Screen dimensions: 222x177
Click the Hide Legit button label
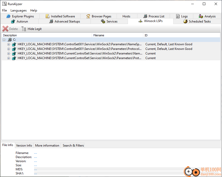coord(35,29)
